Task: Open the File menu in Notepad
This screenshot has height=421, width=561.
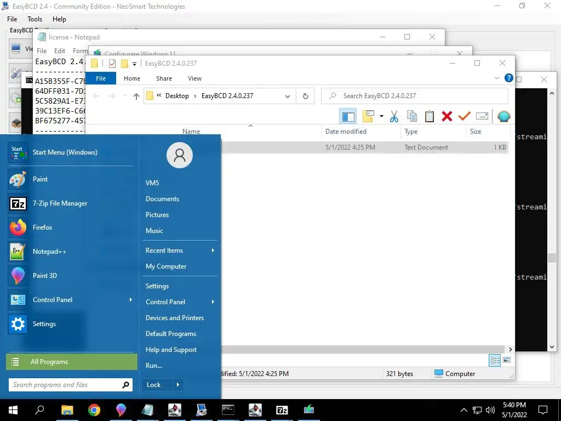Action: tap(42, 51)
